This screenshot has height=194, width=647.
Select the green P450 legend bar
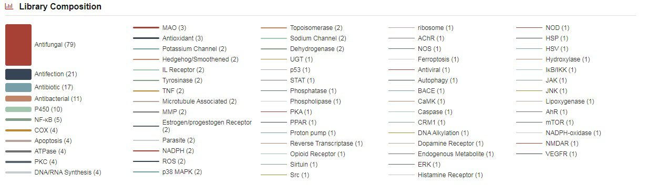coord(18,109)
